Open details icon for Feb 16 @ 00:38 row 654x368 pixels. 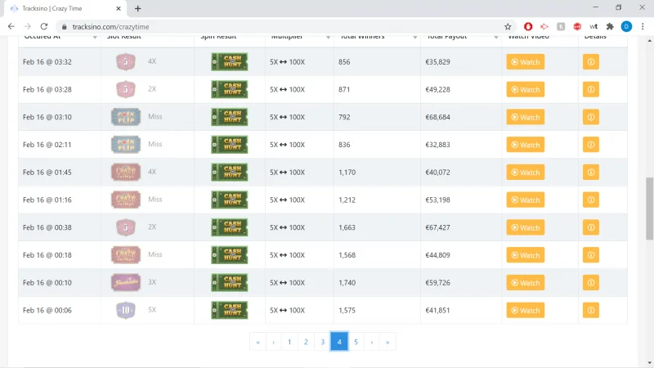590,227
